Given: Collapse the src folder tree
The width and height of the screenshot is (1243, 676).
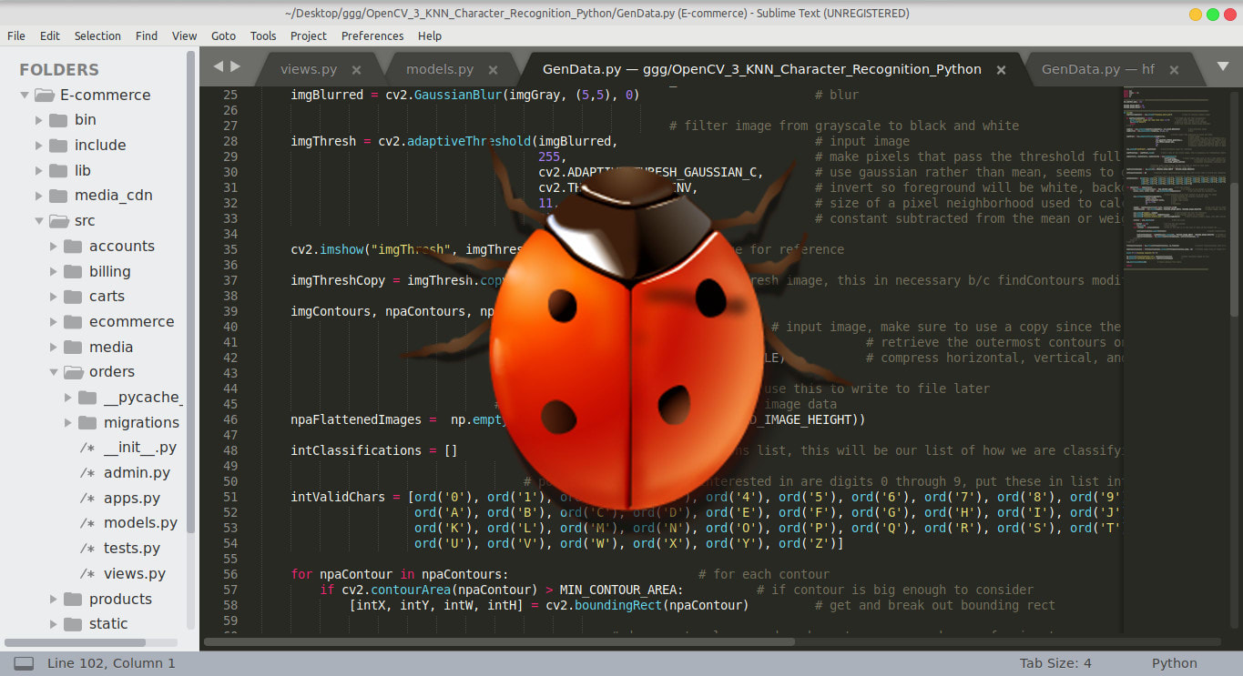Looking at the screenshot, I should tap(39, 221).
